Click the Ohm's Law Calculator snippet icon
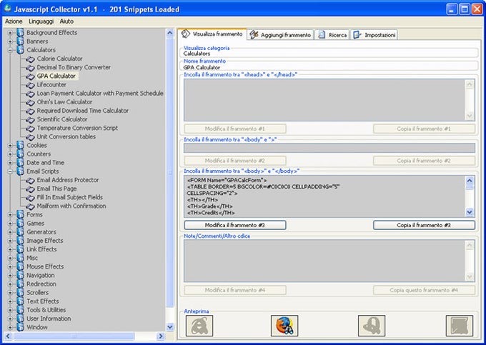This screenshot has height=345, width=486. click(30, 102)
